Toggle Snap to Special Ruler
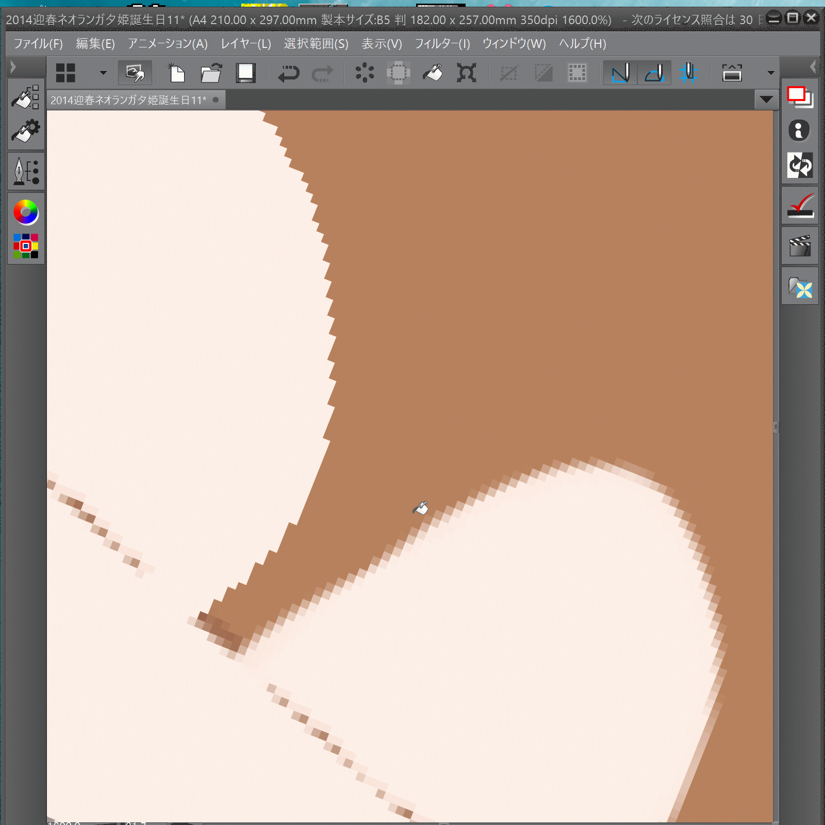Image resolution: width=825 pixels, height=825 pixels. click(x=654, y=73)
